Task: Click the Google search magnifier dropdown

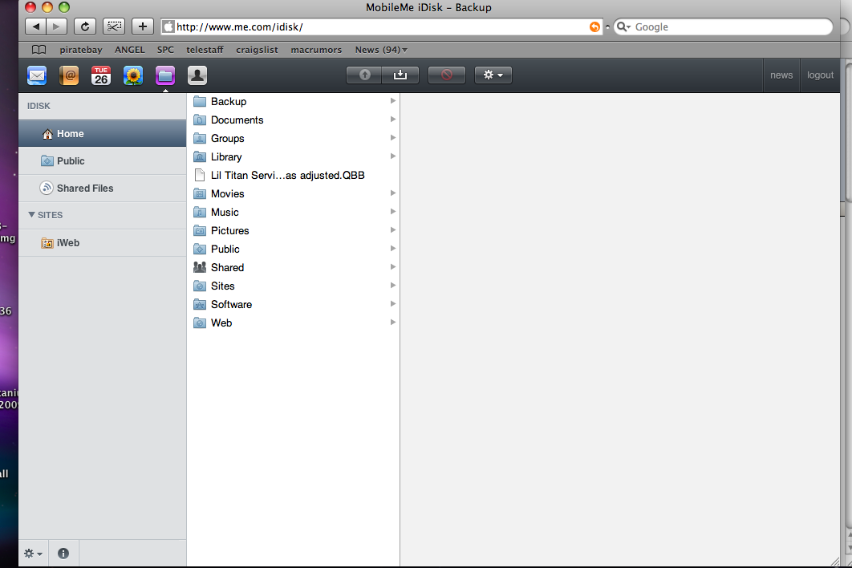Action: pos(624,27)
